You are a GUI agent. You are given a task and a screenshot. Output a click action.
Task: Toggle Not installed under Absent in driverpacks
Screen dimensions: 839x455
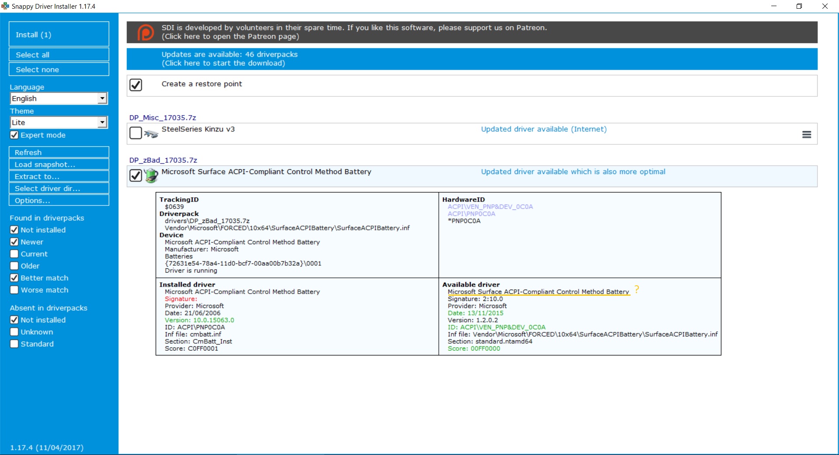[x=14, y=320]
